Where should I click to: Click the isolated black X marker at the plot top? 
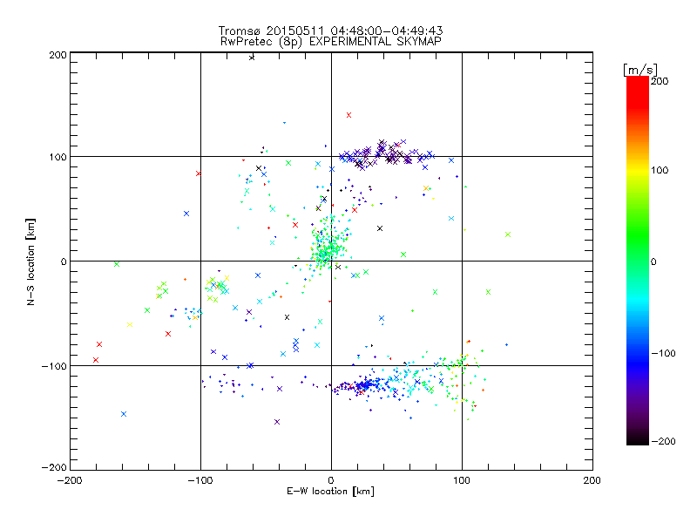tap(252, 58)
